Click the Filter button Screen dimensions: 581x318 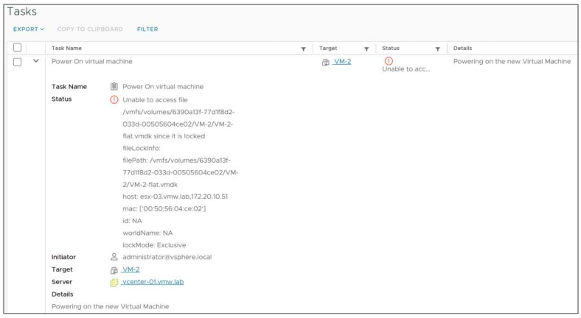pos(147,29)
